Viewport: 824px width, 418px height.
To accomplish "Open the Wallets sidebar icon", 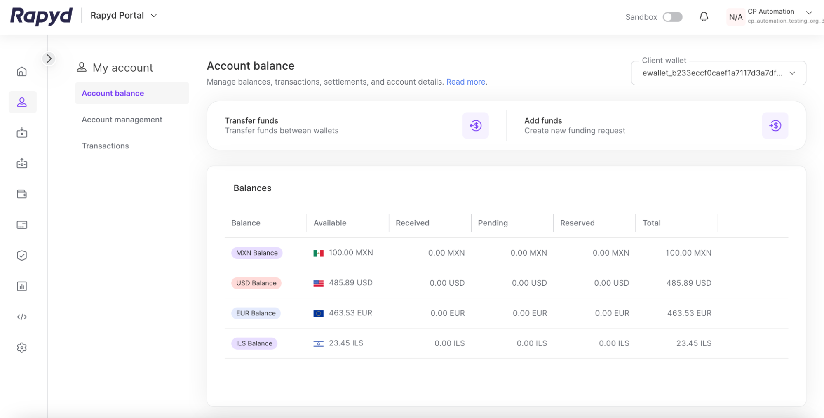I will [x=22, y=194].
